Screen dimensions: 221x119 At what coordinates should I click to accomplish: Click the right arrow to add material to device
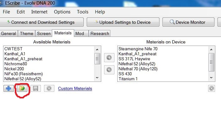pos(109,57)
